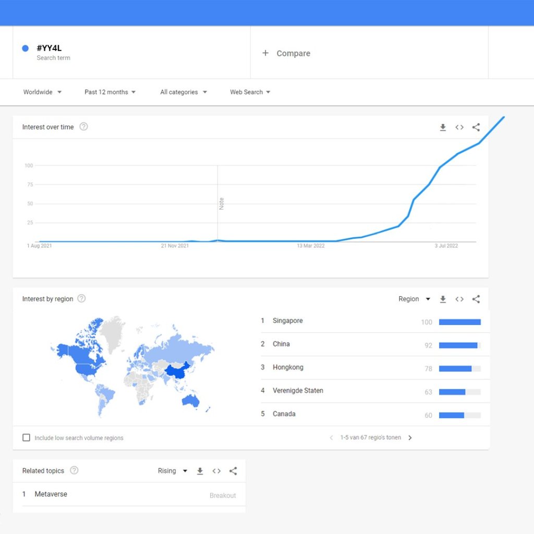This screenshot has width=534, height=534.
Task: Share the Interest by region card
Action: [476, 299]
